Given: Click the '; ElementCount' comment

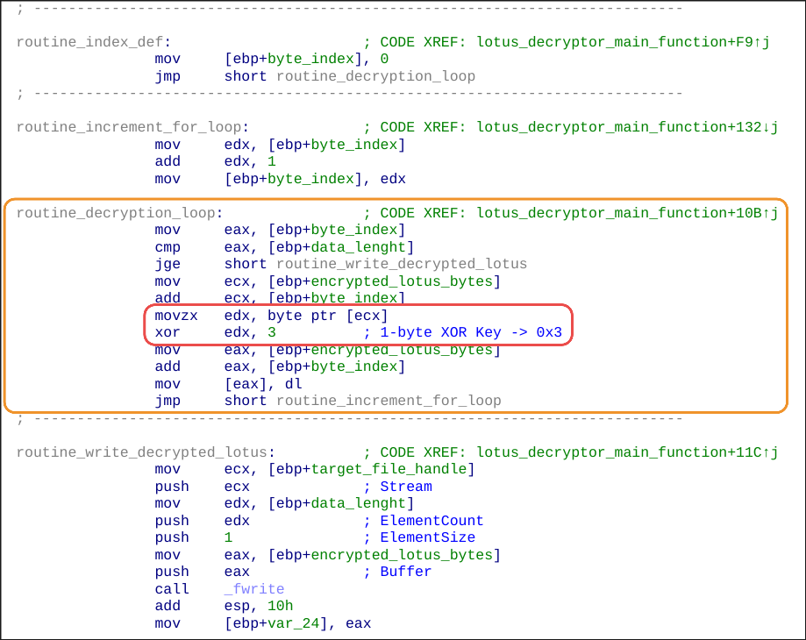Looking at the screenshot, I should (424, 520).
